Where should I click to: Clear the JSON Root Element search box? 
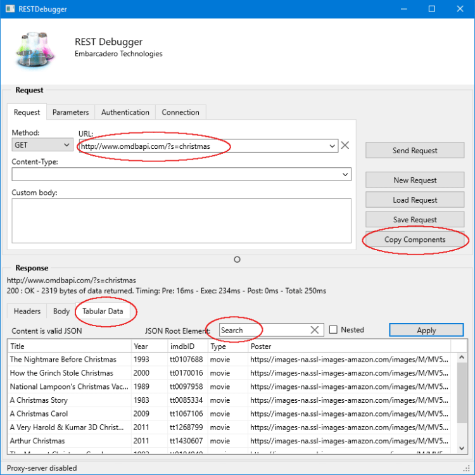tap(315, 330)
